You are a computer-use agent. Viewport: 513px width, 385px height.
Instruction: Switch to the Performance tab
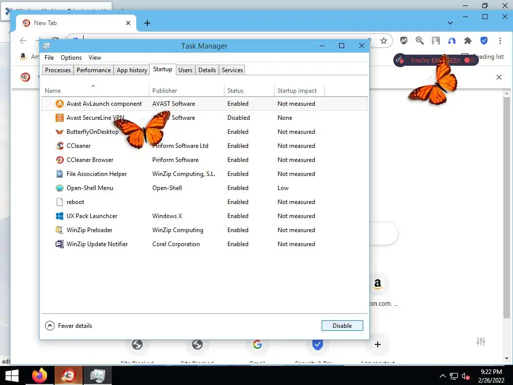94,70
